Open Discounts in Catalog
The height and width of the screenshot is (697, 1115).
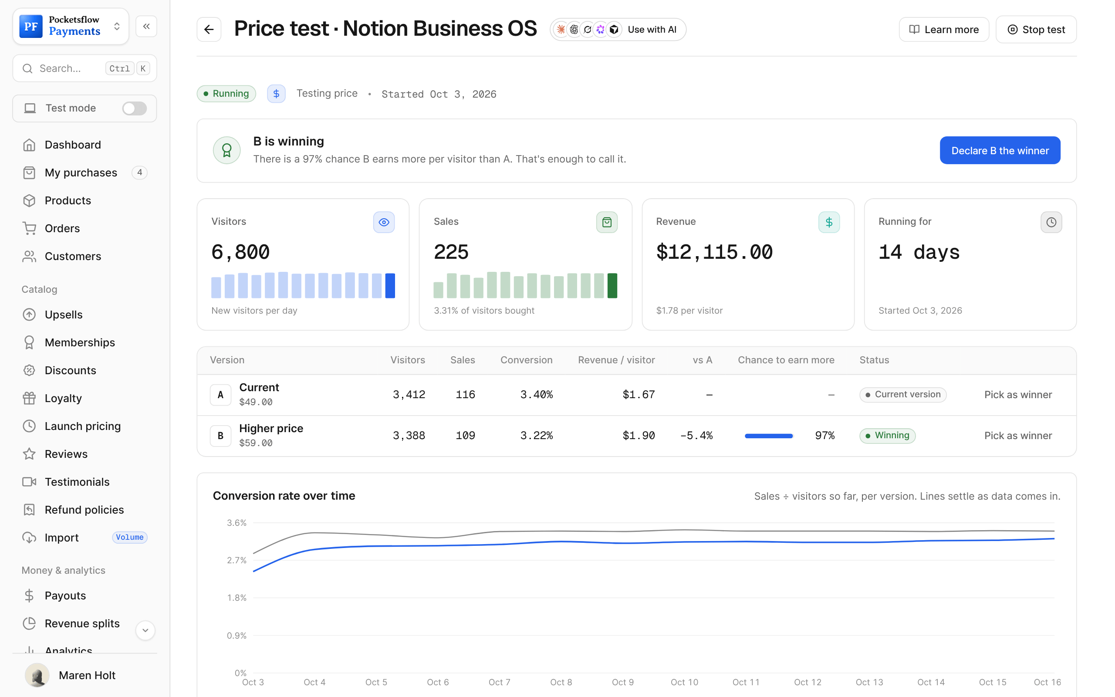point(85,370)
